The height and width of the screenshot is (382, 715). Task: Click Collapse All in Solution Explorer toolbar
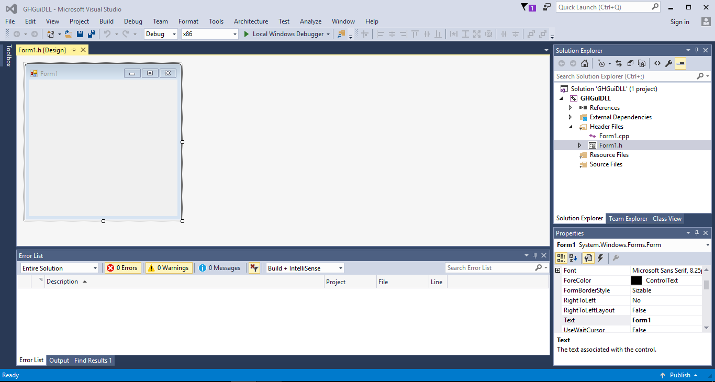point(630,64)
